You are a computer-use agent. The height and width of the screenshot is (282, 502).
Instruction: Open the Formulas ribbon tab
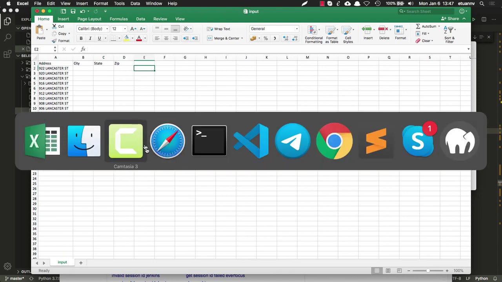(118, 19)
